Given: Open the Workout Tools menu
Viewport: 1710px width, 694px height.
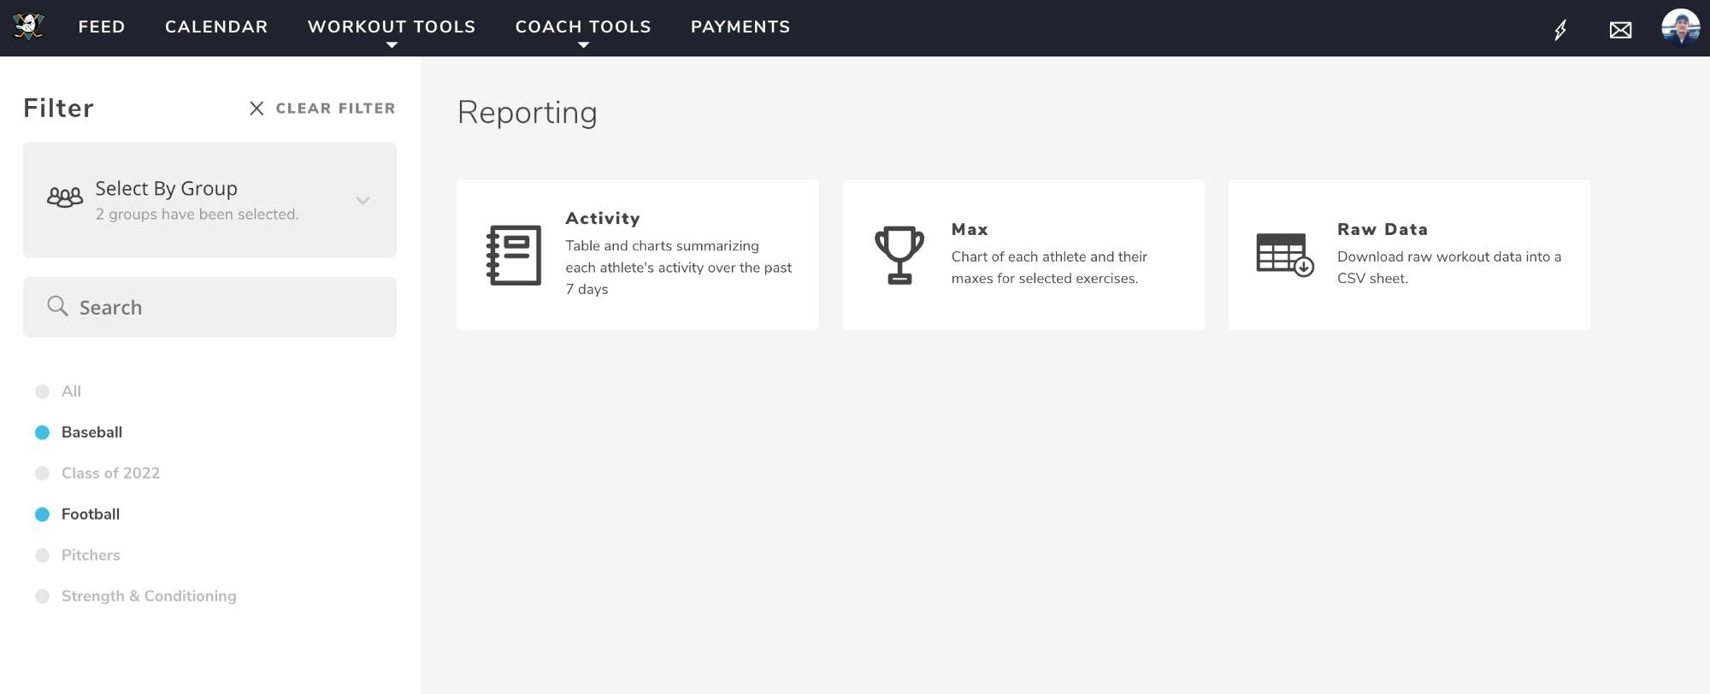Looking at the screenshot, I should (x=392, y=27).
